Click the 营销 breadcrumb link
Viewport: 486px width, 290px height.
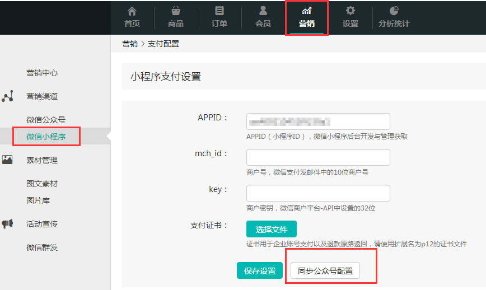click(130, 44)
